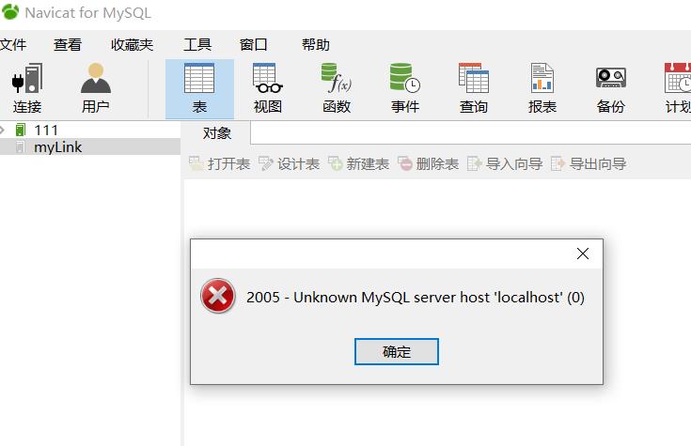
Task: Open the 文件 (File) menu
Action: pyautogui.click(x=13, y=44)
